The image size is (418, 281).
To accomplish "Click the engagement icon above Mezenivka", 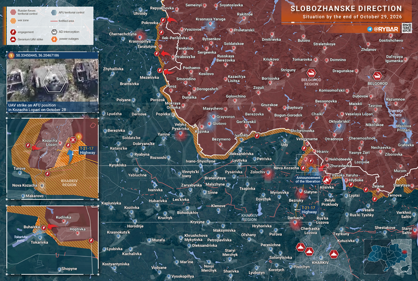I will click(160, 71).
